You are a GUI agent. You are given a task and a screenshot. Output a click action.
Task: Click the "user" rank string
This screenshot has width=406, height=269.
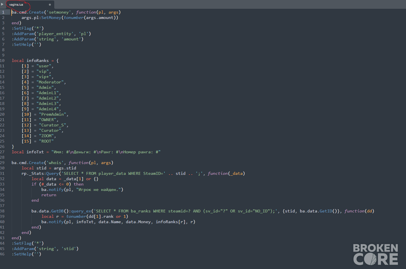(x=44, y=66)
